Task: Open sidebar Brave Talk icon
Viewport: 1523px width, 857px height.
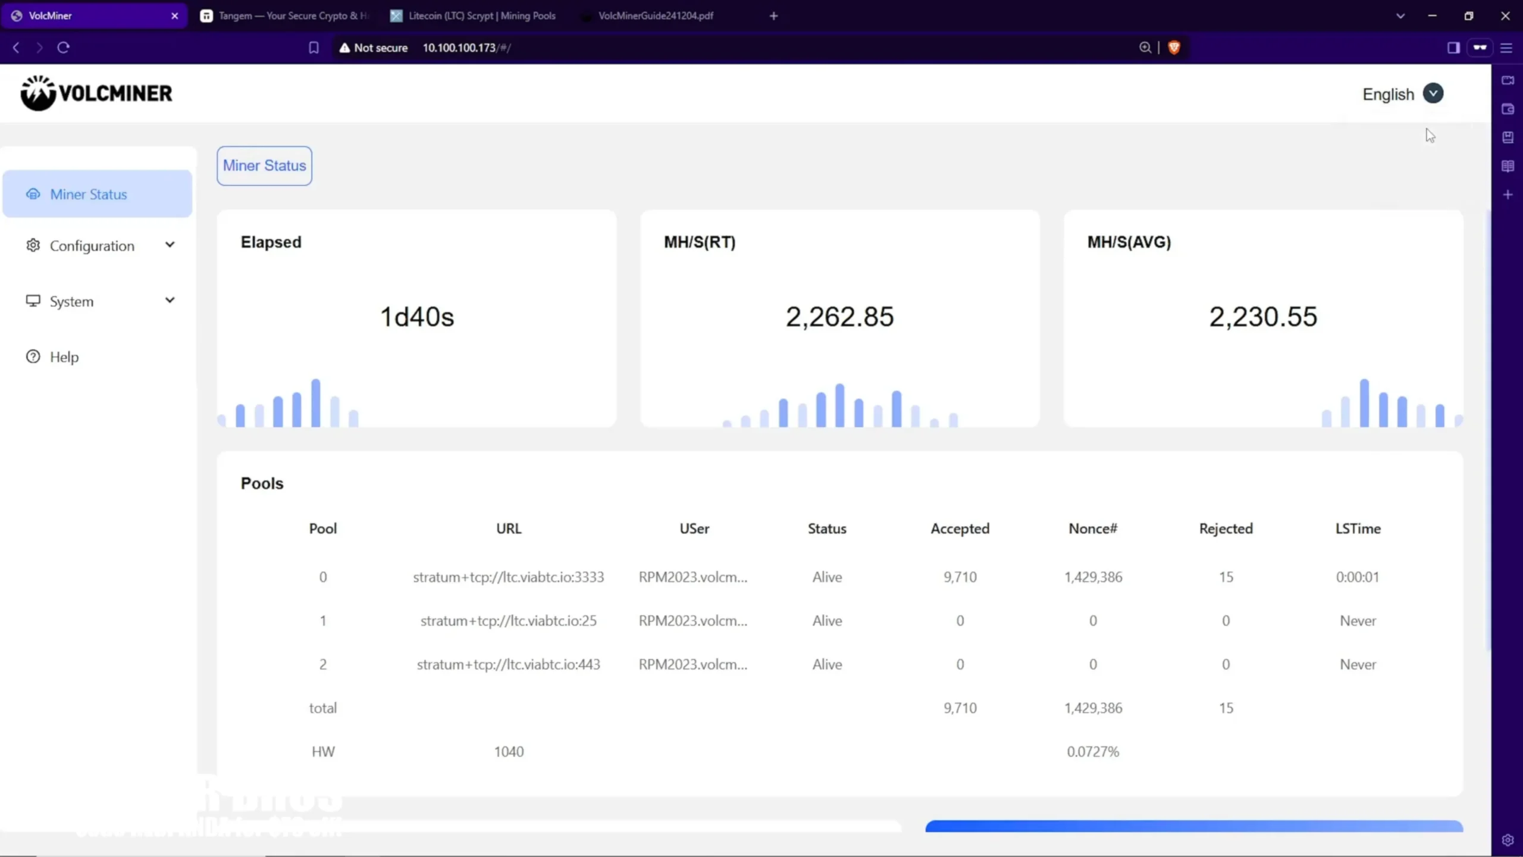Action: coord(1508,80)
